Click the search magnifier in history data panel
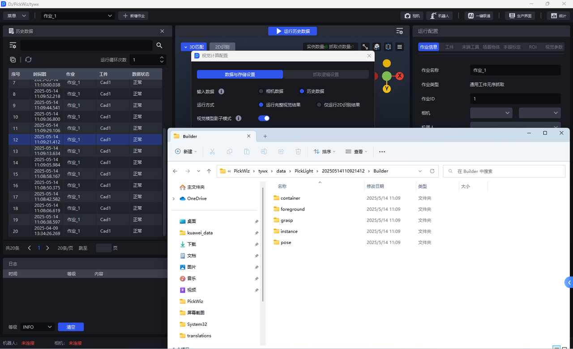Screen dimensions: 573x349 pos(159,46)
